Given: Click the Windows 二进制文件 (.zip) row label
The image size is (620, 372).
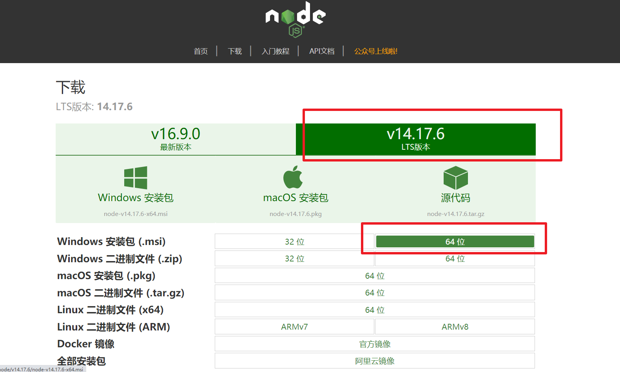Looking at the screenshot, I should point(120,259).
